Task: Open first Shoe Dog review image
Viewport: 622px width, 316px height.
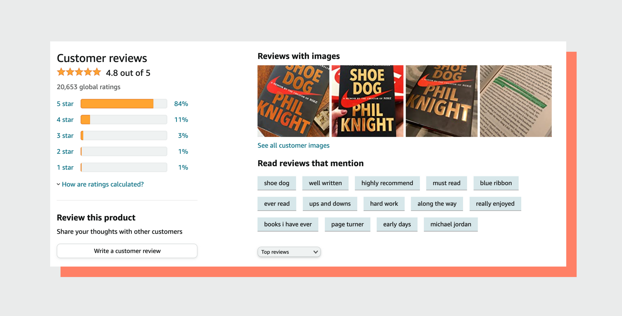Action: [293, 101]
